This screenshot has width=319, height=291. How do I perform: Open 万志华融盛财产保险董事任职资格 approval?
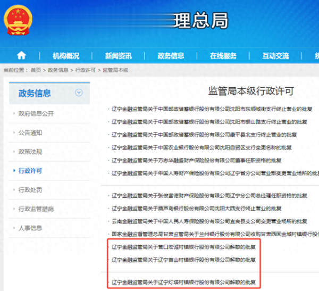click(197, 161)
